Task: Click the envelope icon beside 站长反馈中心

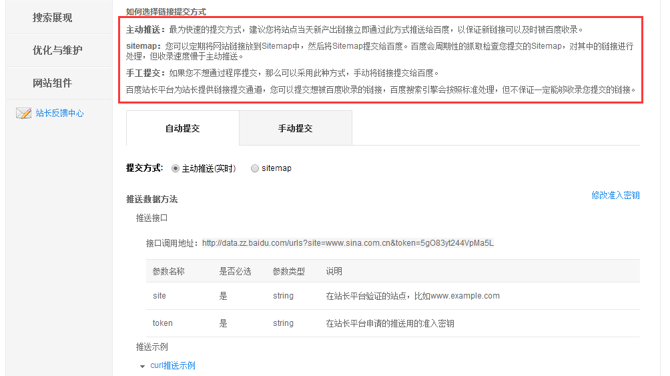Action: (23, 114)
